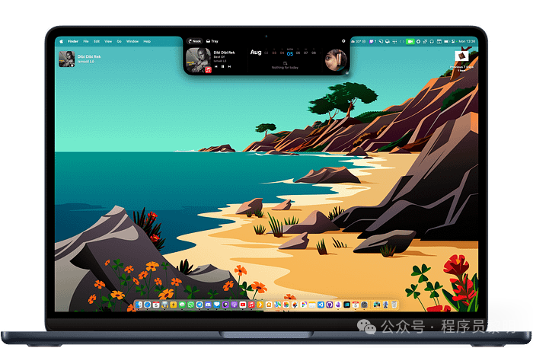The image size is (533, 348).
Task: Open notch settings gear icon
Action: [x=343, y=41]
